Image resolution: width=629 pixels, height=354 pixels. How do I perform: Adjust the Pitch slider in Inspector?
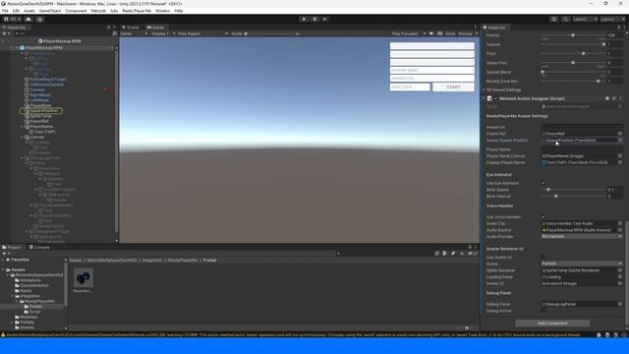(573, 53)
